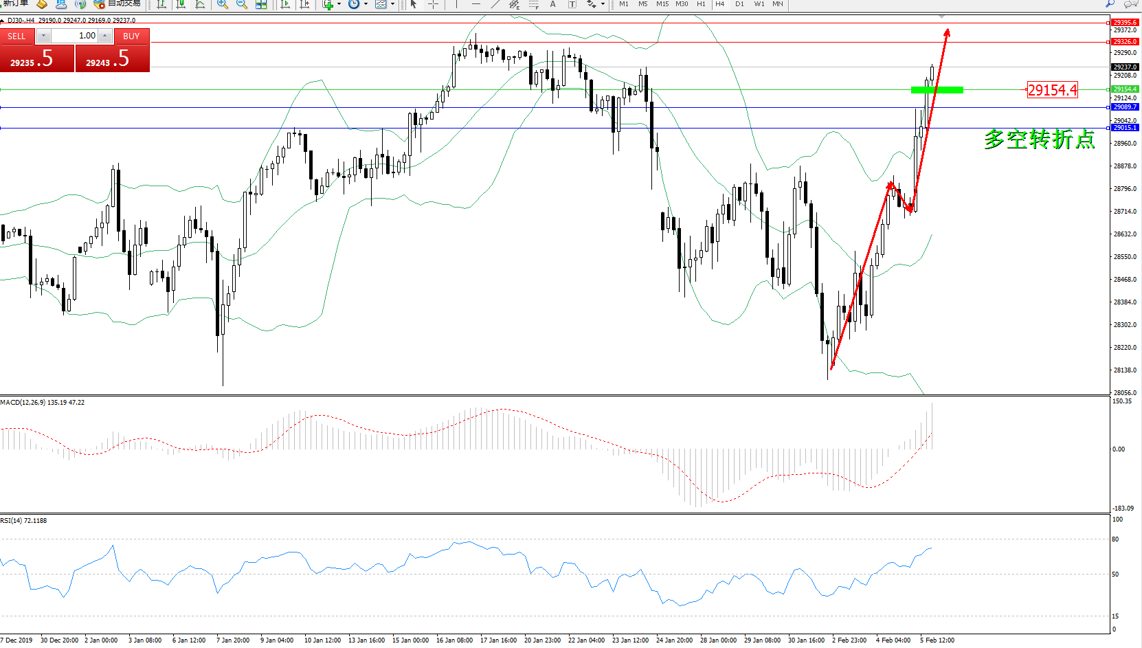The image size is (1142, 648).
Task: Open the chart templates dropdown
Action: (x=392, y=4)
